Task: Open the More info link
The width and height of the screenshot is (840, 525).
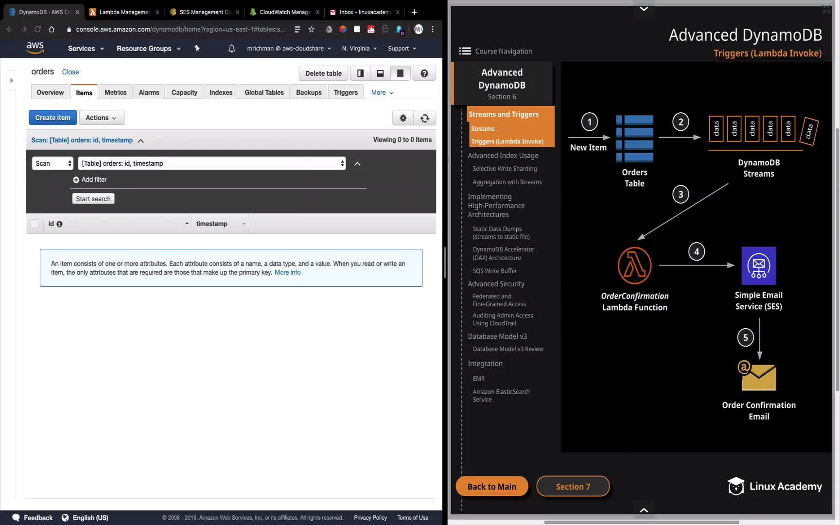Action: 288,272
